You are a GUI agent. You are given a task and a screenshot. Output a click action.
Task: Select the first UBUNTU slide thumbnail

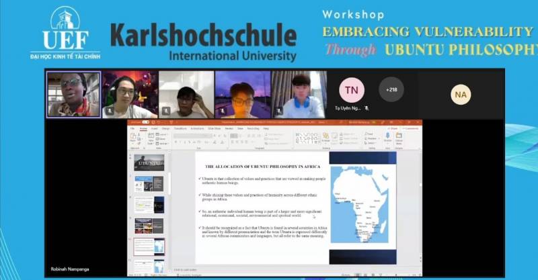click(x=149, y=162)
